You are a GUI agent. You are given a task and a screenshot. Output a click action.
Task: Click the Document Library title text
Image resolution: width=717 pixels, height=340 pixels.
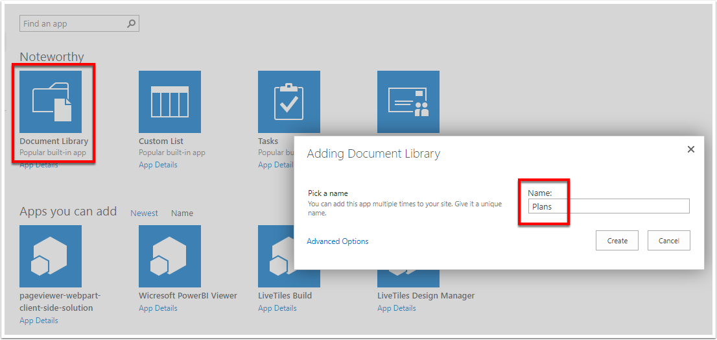54,141
